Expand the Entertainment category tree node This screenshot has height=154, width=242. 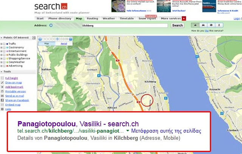click(x=2, y=51)
